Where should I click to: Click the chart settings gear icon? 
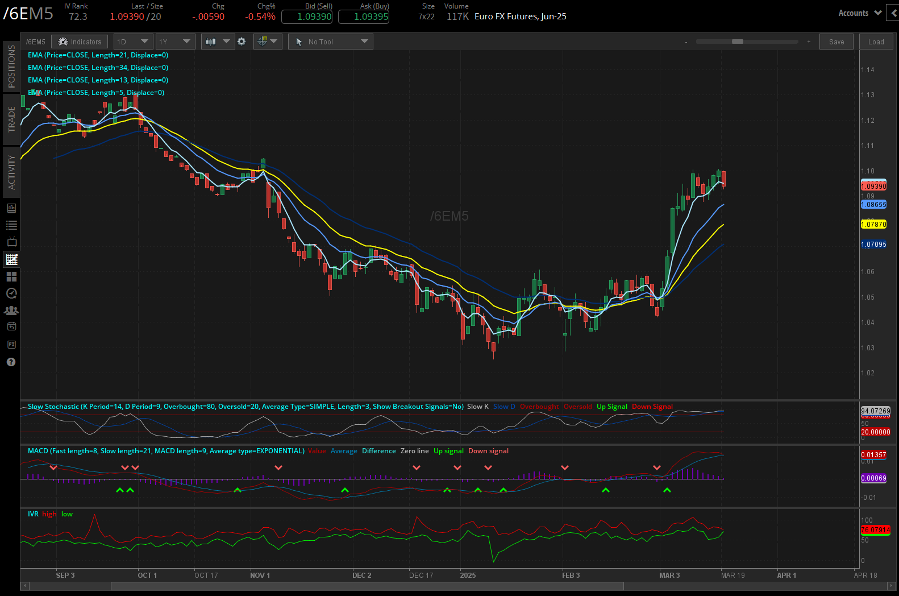242,42
